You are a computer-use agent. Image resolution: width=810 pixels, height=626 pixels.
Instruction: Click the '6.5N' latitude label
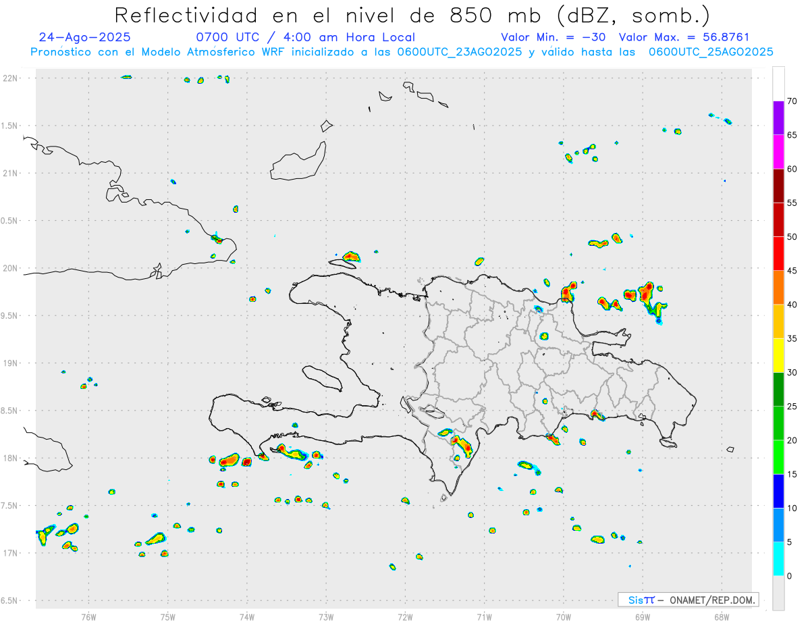10,600
